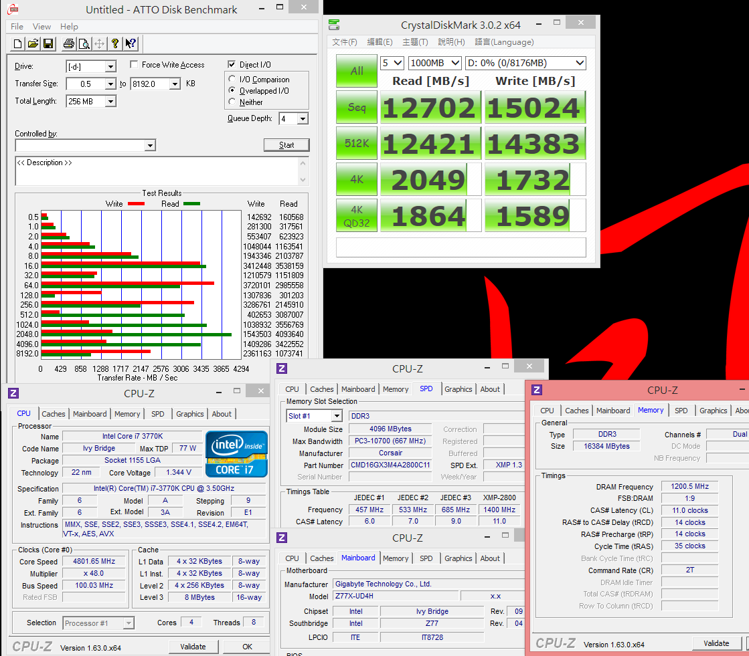This screenshot has width=749, height=656.
Task: Click the context help arrow-question icon
Action: [131, 44]
